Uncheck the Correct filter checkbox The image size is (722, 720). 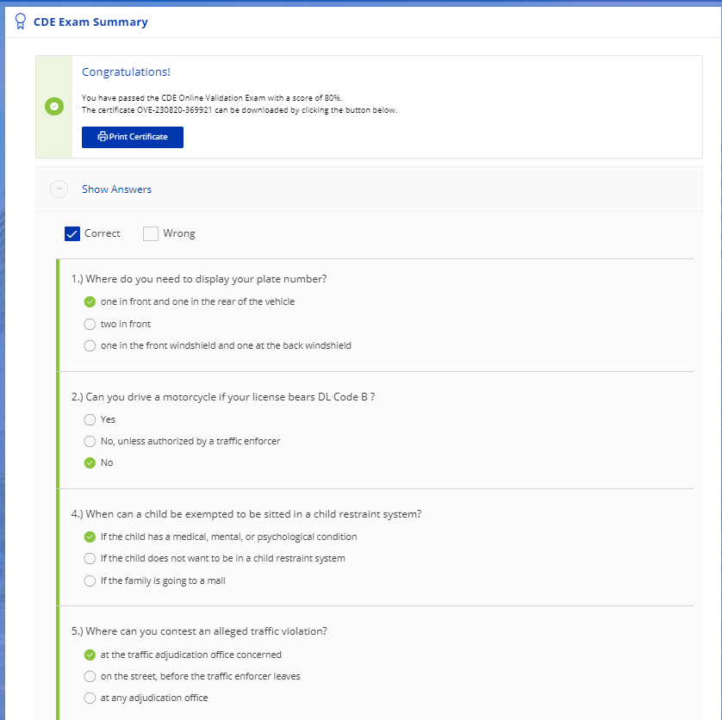[x=72, y=233]
